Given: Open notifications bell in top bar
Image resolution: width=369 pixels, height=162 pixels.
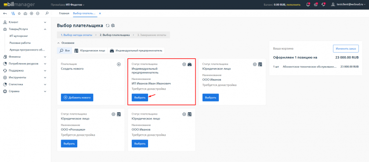Looking at the screenshot, I should pyautogui.click(x=308, y=4).
